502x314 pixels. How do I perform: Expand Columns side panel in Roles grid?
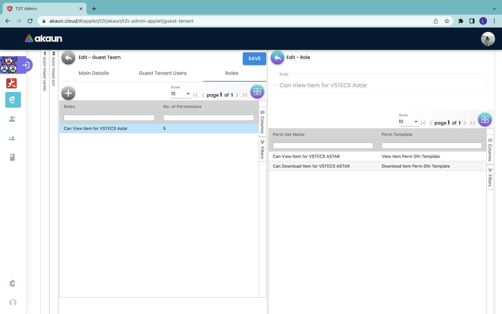tap(263, 122)
